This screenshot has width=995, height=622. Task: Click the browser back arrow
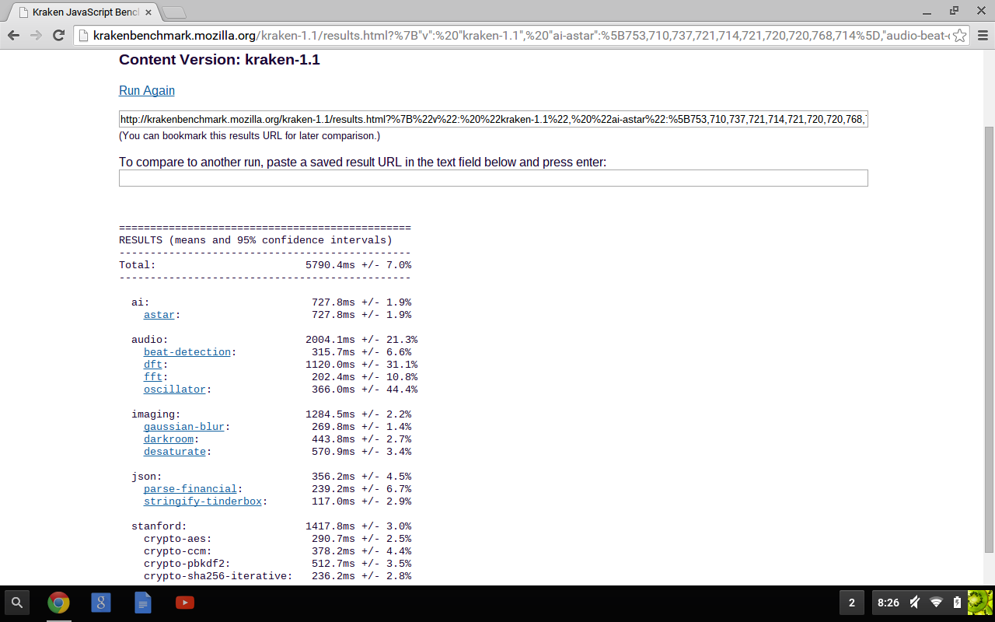[13, 35]
